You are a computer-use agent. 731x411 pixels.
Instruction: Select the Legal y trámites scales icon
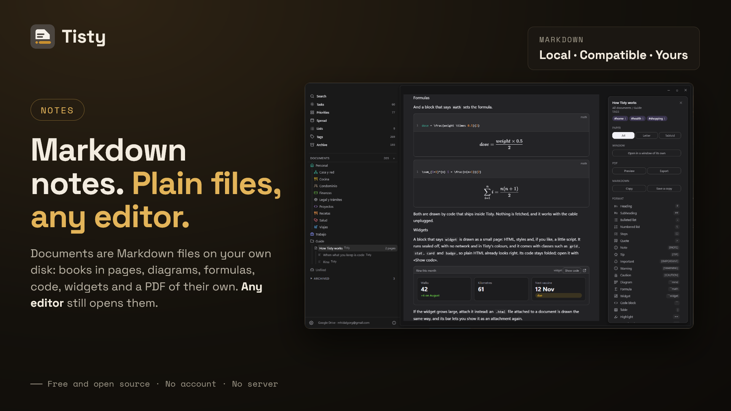316,200
